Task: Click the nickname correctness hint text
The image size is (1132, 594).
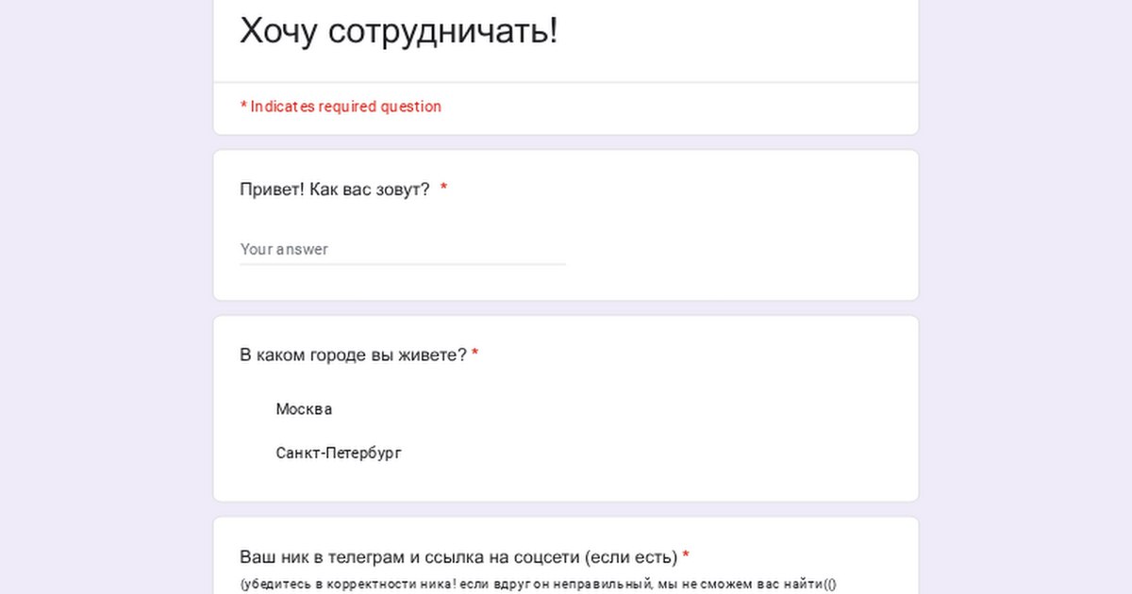Action: pyautogui.click(x=538, y=584)
